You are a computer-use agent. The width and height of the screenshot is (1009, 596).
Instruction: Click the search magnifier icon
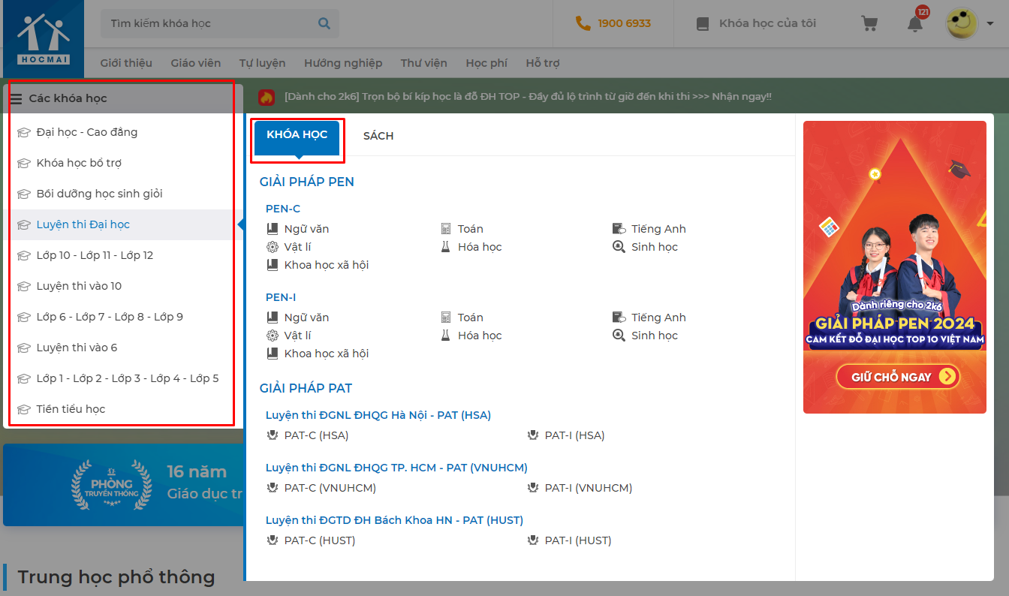coord(324,23)
